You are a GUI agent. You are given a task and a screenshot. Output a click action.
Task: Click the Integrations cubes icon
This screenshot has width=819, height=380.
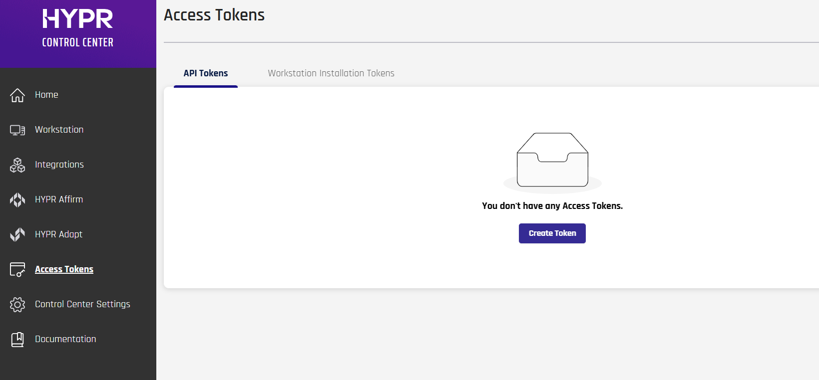coord(17,165)
